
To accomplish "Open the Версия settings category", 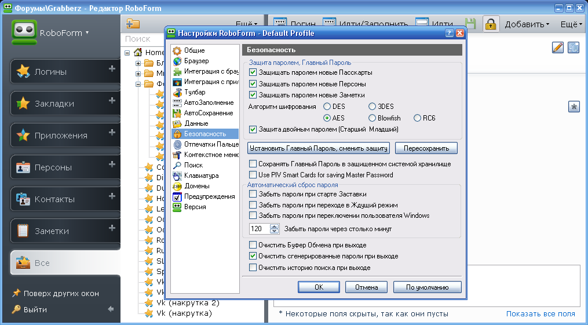I will [x=195, y=207].
